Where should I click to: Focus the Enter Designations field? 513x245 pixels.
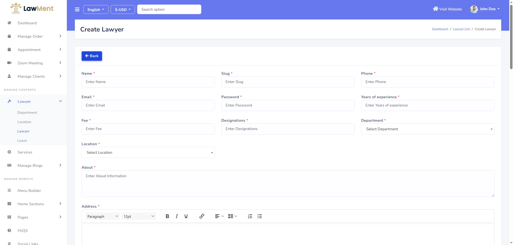coord(288,129)
